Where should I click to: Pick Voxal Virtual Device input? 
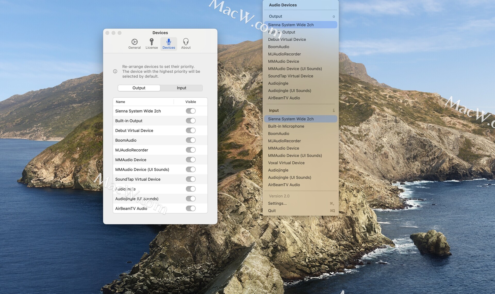tap(286, 163)
